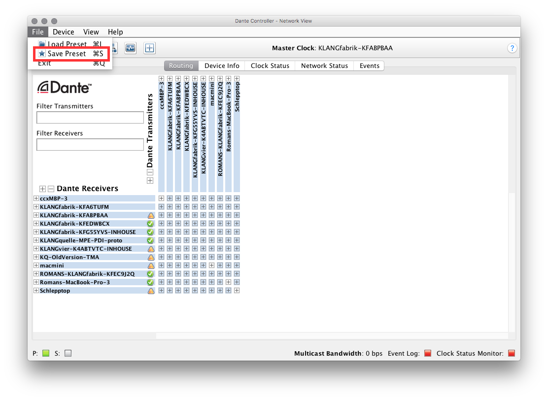
Task: Expand the KQ-OldVersion-TMA receiver row
Action: [x=36, y=257]
